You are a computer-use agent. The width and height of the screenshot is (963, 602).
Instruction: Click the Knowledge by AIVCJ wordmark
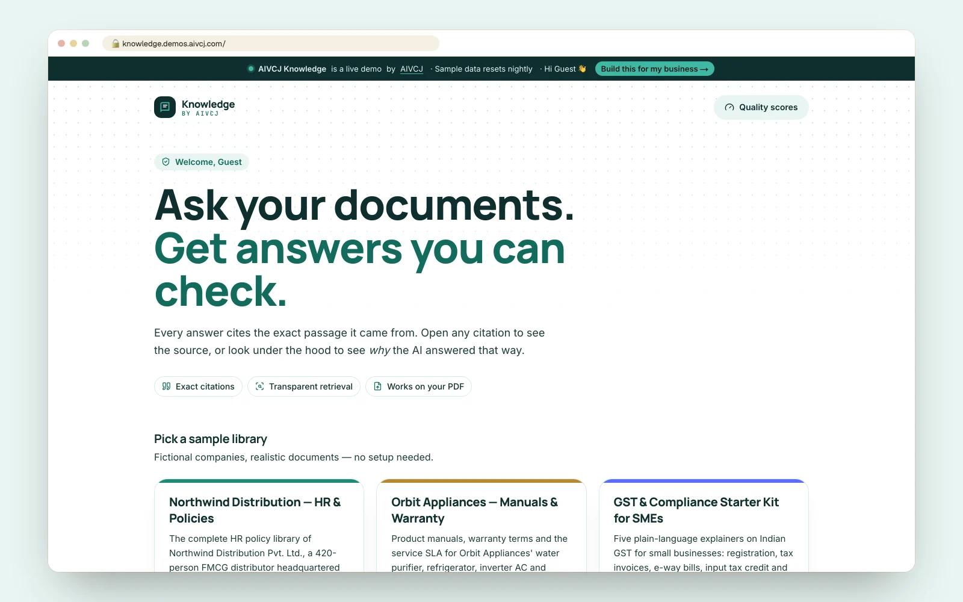[208, 107]
